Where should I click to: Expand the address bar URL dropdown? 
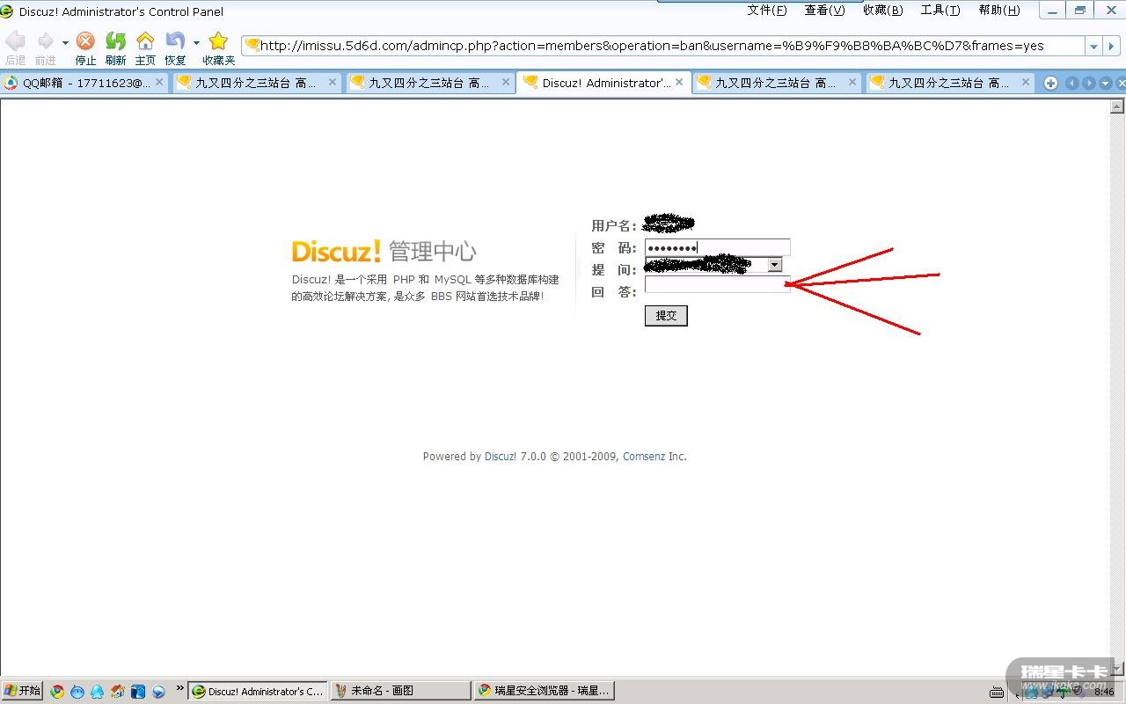pyautogui.click(x=1093, y=46)
